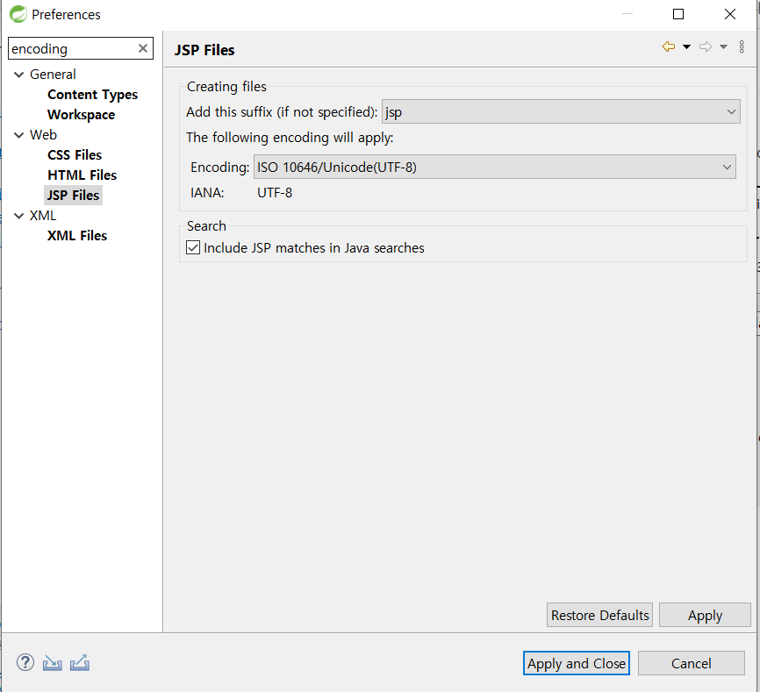Select the XML category label
The height and width of the screenshot is (692, 760).
[x=43, y=216]
